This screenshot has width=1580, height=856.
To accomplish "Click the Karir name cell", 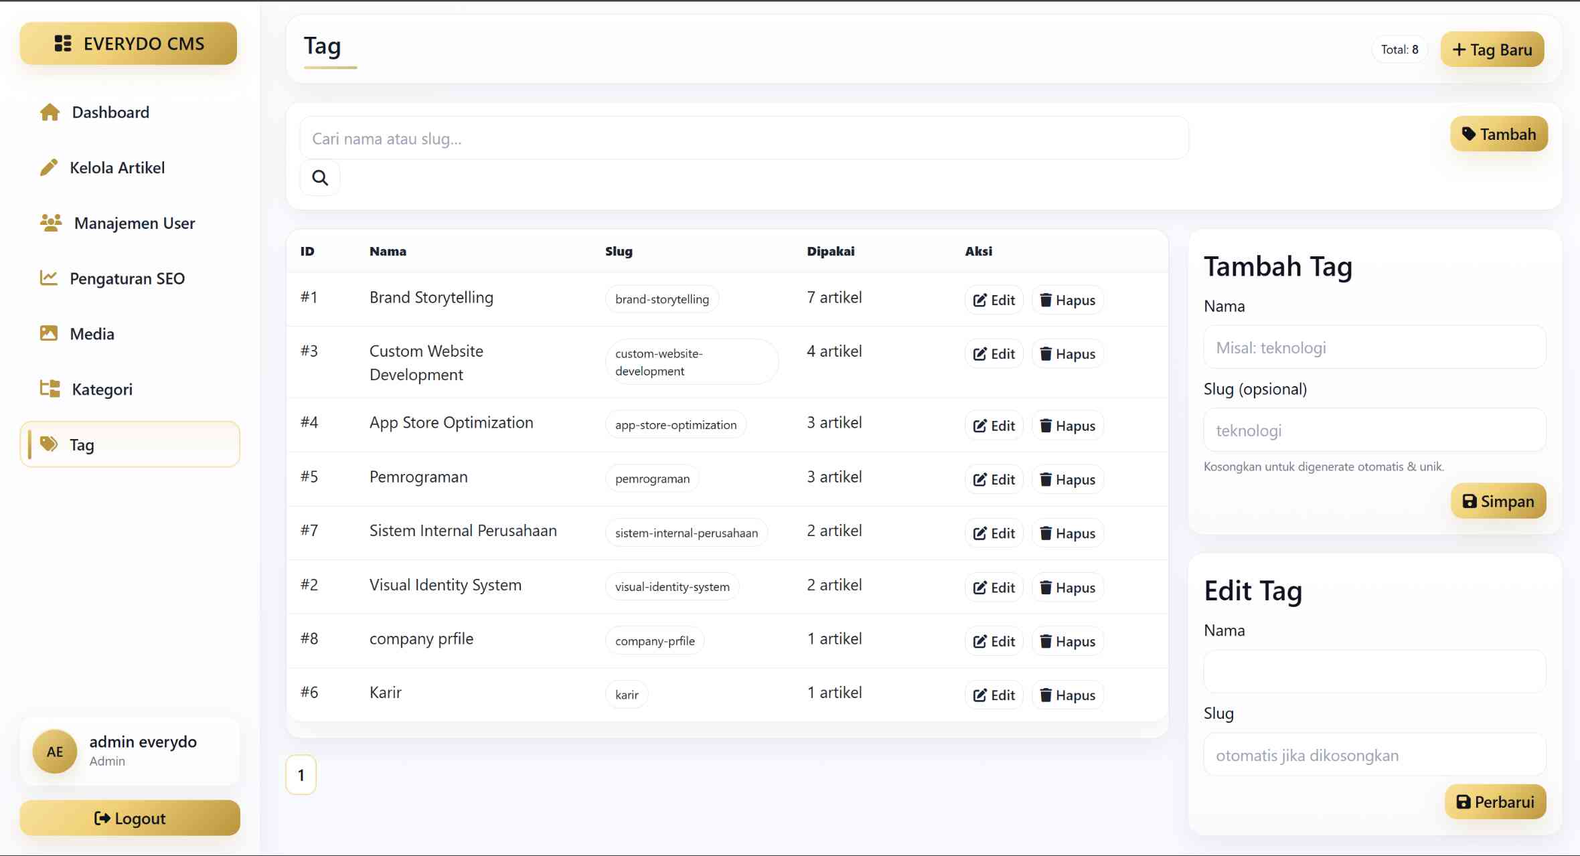I will click(386, 693).
